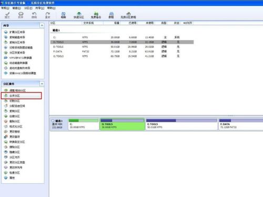
Task: Click the 刷新 (Reload) toolbar icon
Action: [x=63, y=15]
